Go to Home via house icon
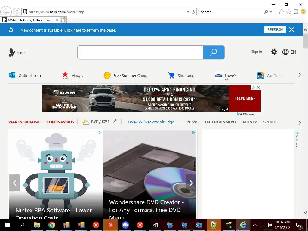Image resolution: width=308 pixels, height=231 pixels. pos(281,12)
